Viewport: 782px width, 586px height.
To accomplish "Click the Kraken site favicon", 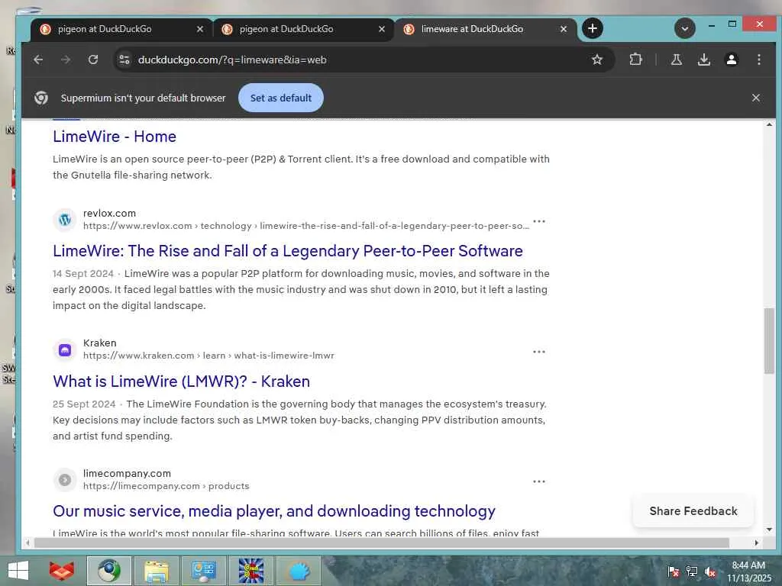I will point(65,349).
